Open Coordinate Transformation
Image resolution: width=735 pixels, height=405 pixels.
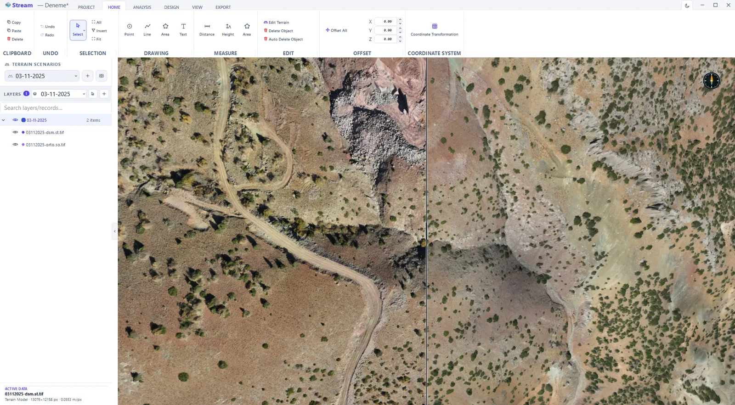tap(434, 29)
